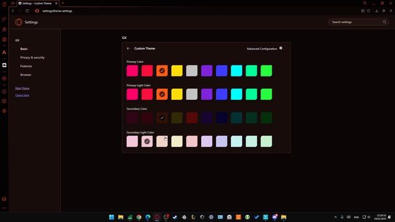Pick peach Secondary Light Color swatch
Viewport: 395px width, 222px height.
[162, 141]
